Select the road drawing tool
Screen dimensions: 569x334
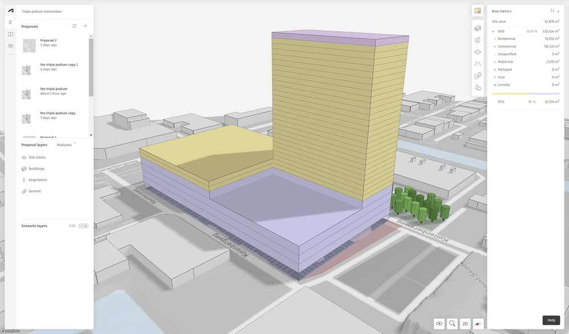[x=478, y=64]
